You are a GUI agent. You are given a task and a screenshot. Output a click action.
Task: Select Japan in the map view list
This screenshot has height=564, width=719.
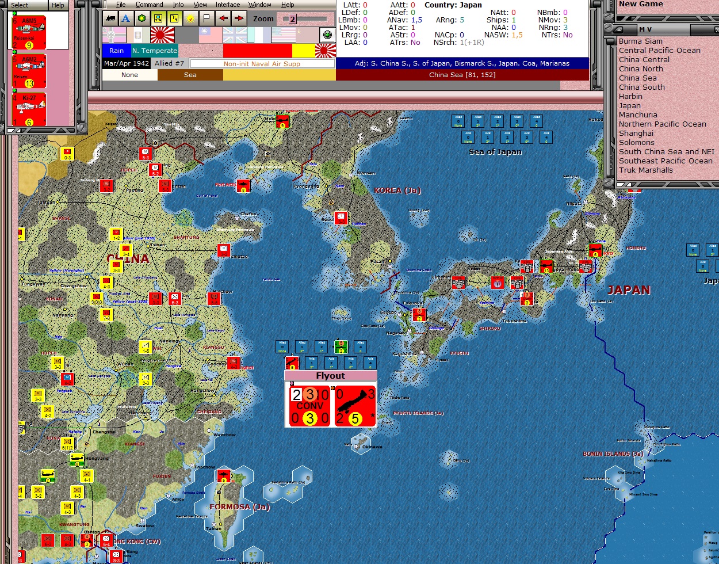tap(630, 106)
